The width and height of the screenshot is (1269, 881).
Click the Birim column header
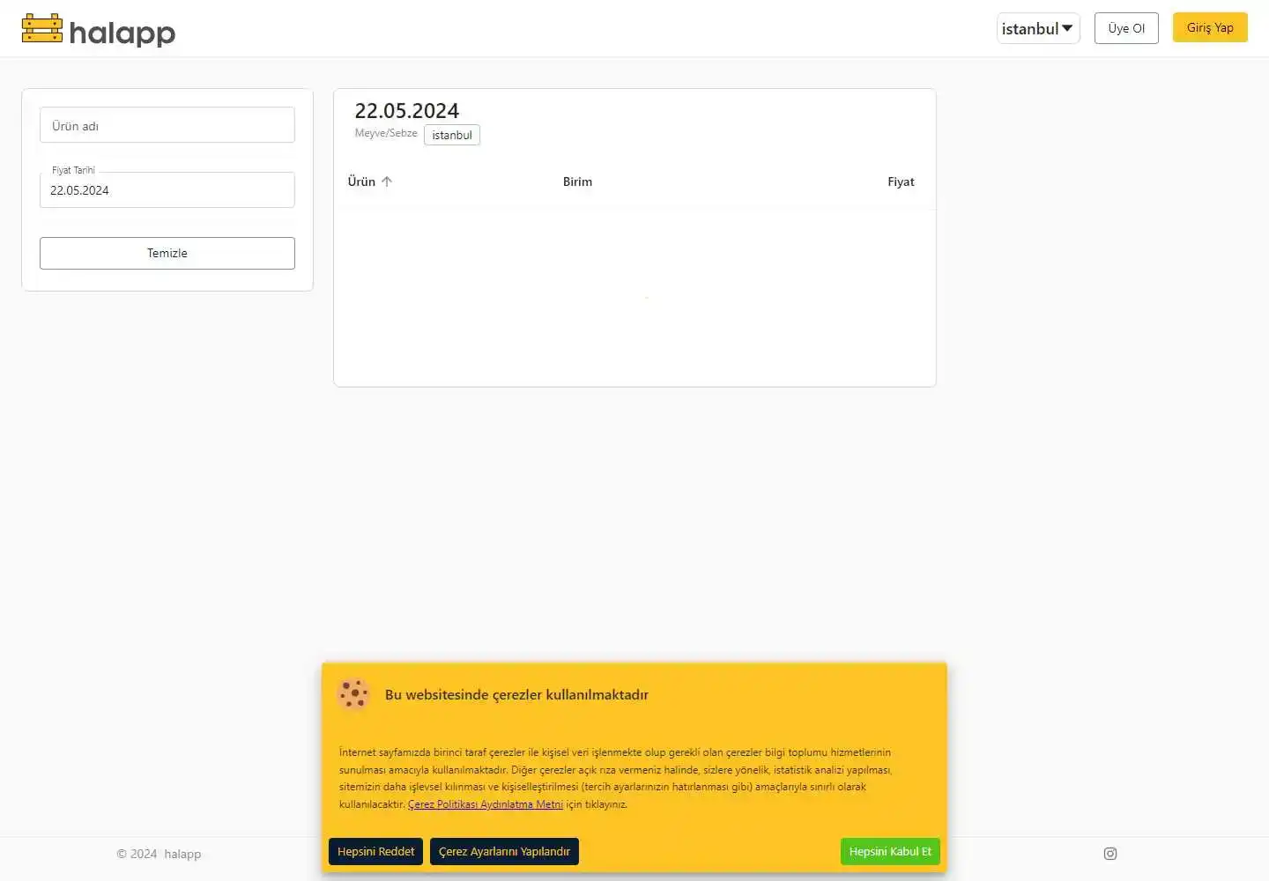[577, 181]
